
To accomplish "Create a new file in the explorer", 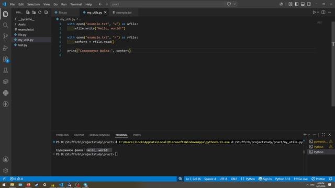I will point(28,13).
